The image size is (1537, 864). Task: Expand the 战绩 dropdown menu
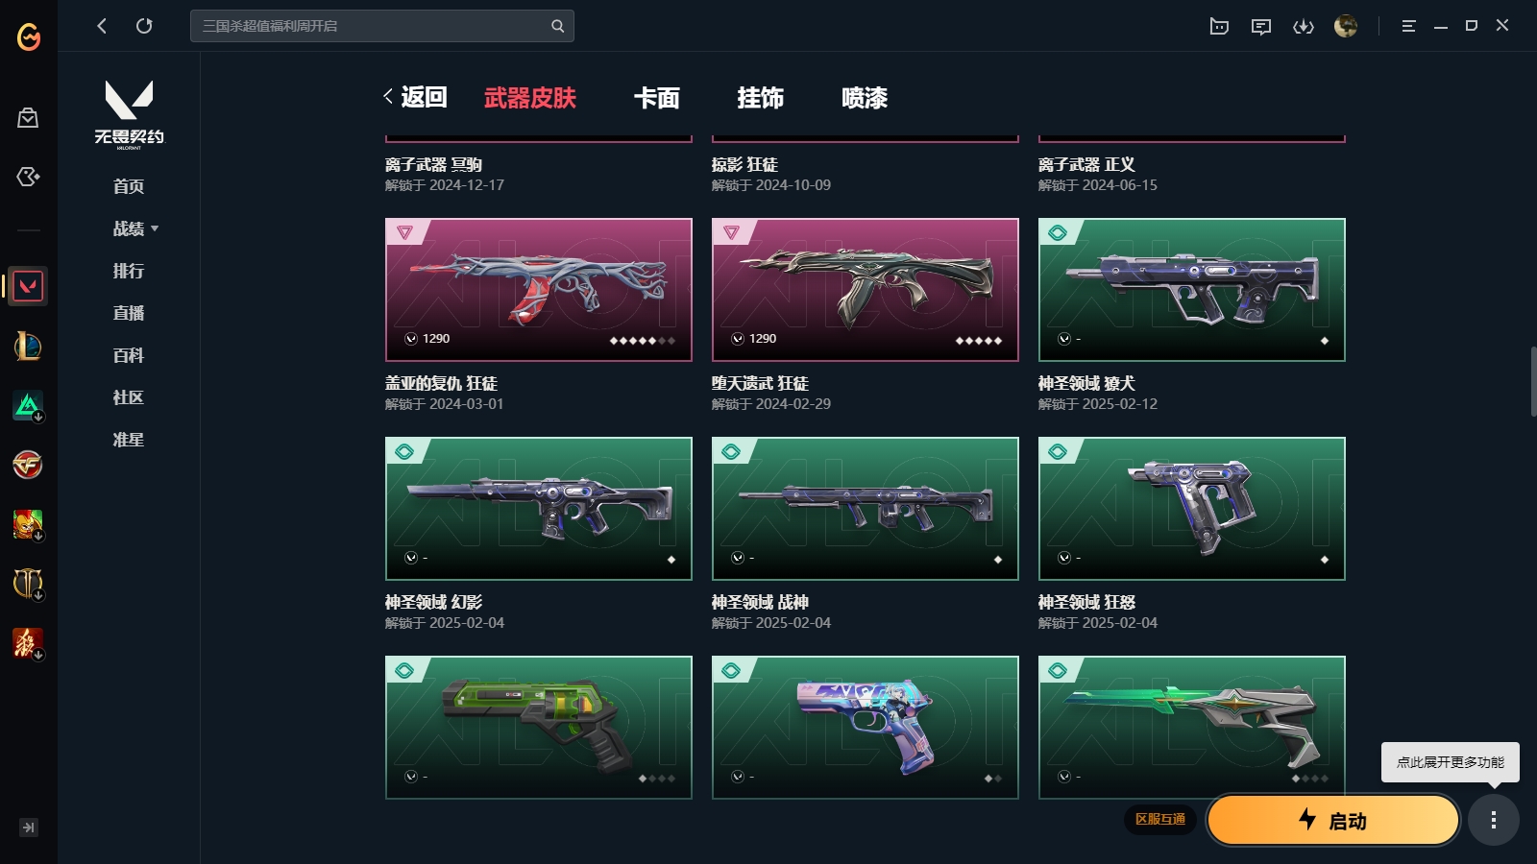(135, 228)
